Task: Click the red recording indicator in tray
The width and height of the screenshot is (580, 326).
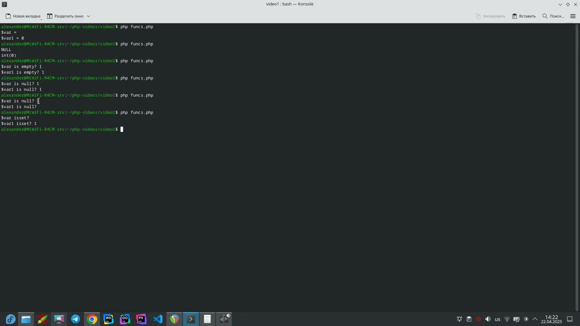Action: [x=478, y=319]
